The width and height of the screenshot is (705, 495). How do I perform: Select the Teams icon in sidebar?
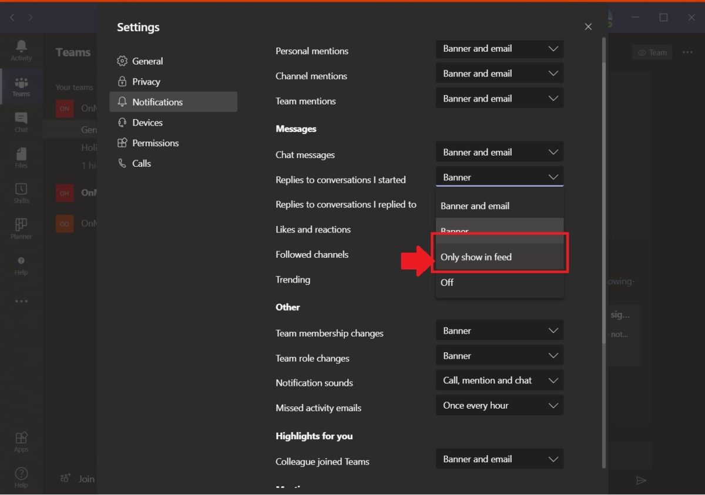tap(21, 86)
